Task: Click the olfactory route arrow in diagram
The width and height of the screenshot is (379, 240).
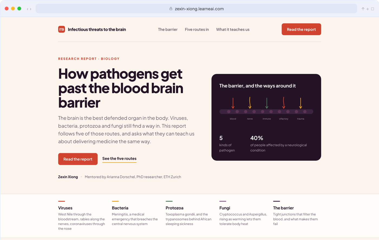Action: (x=284, y=103)
